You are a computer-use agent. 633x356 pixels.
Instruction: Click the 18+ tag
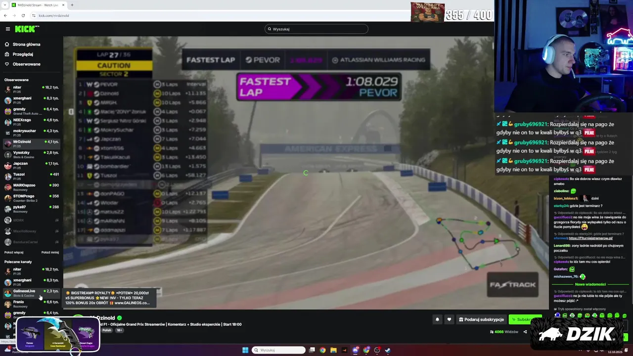point(119,330)
